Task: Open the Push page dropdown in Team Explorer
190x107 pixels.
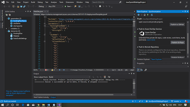Action: tap(187, 19)
